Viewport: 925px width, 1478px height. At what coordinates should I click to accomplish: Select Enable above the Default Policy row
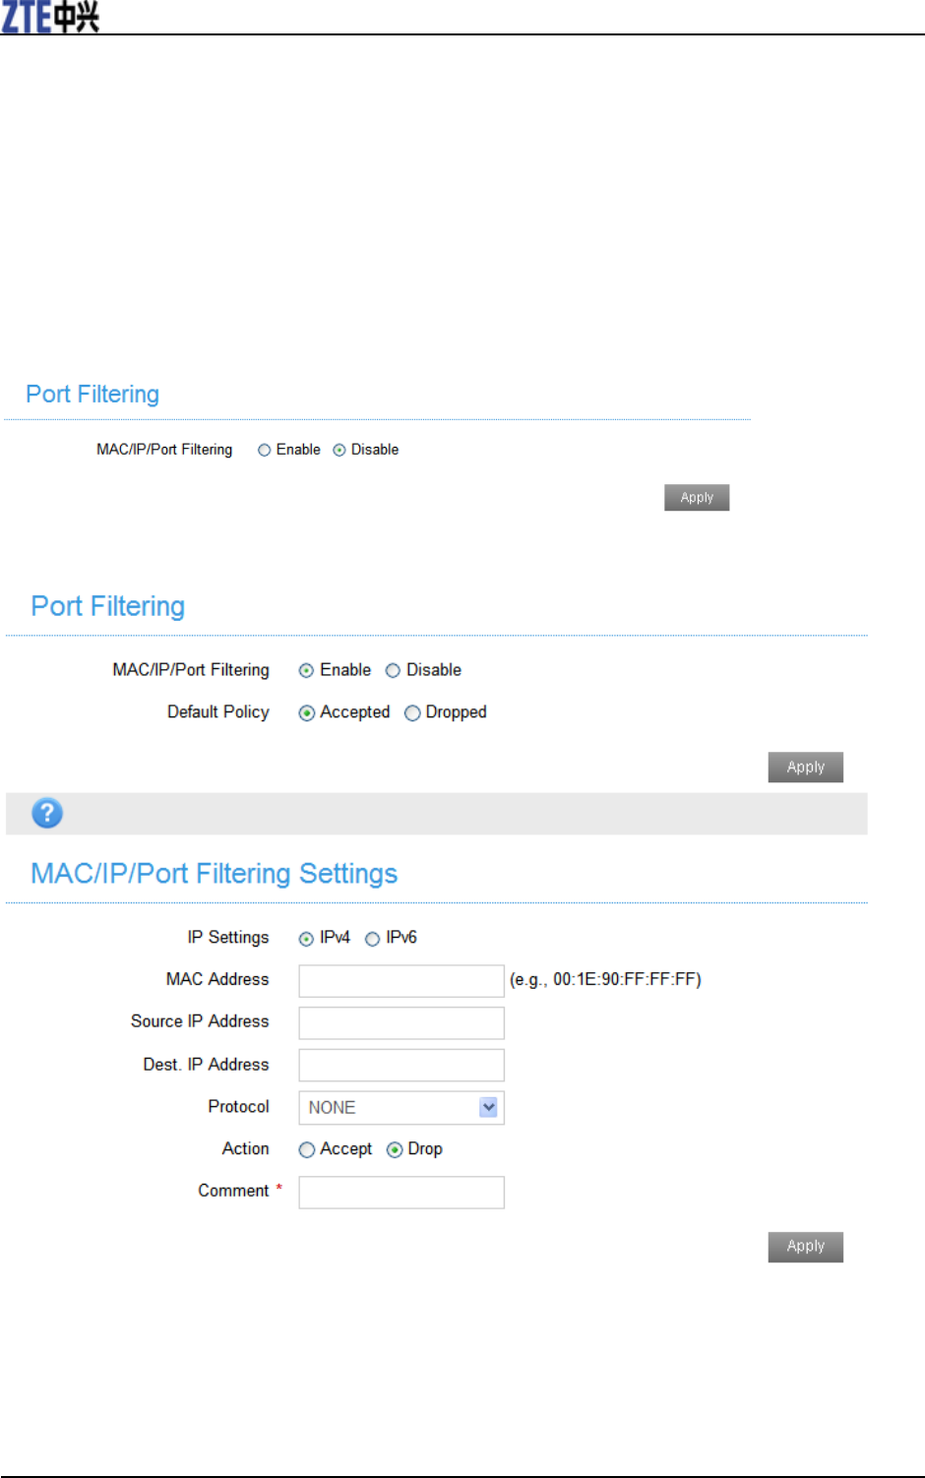click(307, 671)
